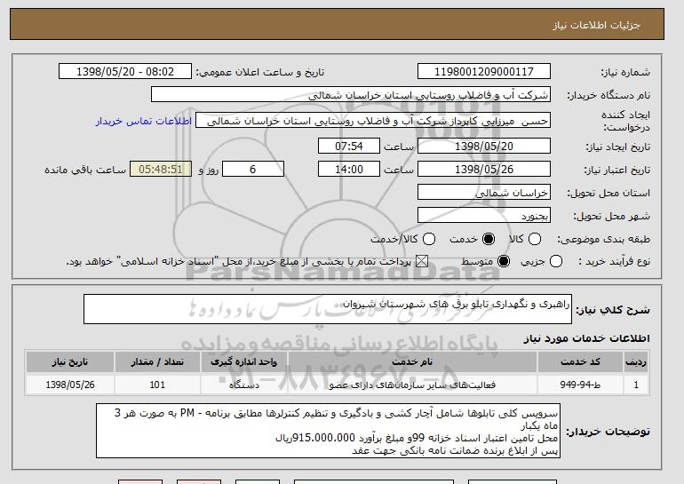Image resolution: width=684 pixels, height=484 pixels.
Task: Click the need number field 1198001209000117
Action: (x=484, y=72)
